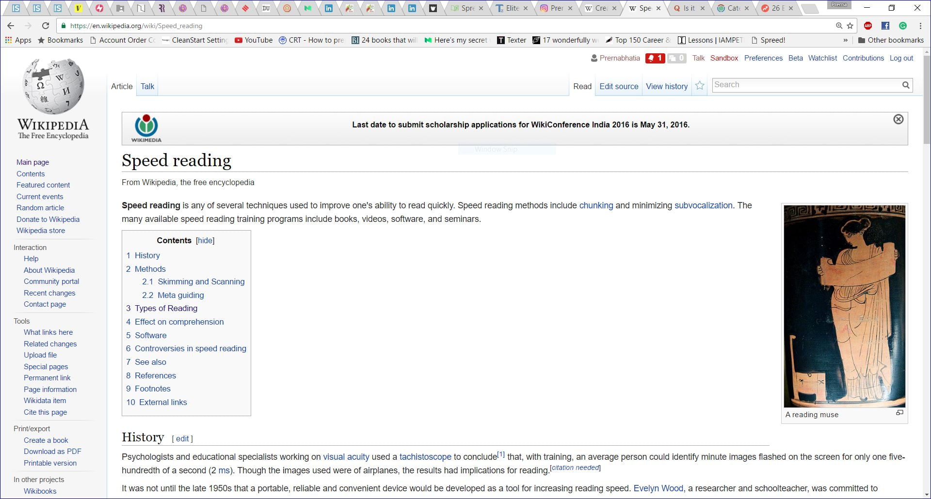Enlarge the reading muse image icon
Screen dimensions: 931x499
899,413
